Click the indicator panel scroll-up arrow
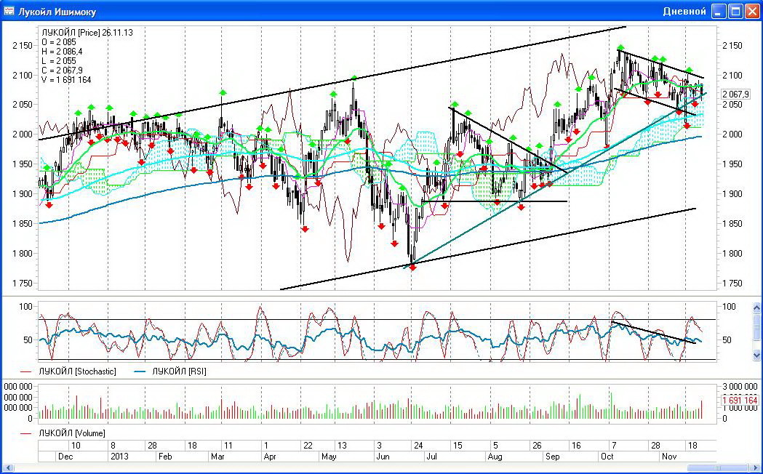 (756, 308)
